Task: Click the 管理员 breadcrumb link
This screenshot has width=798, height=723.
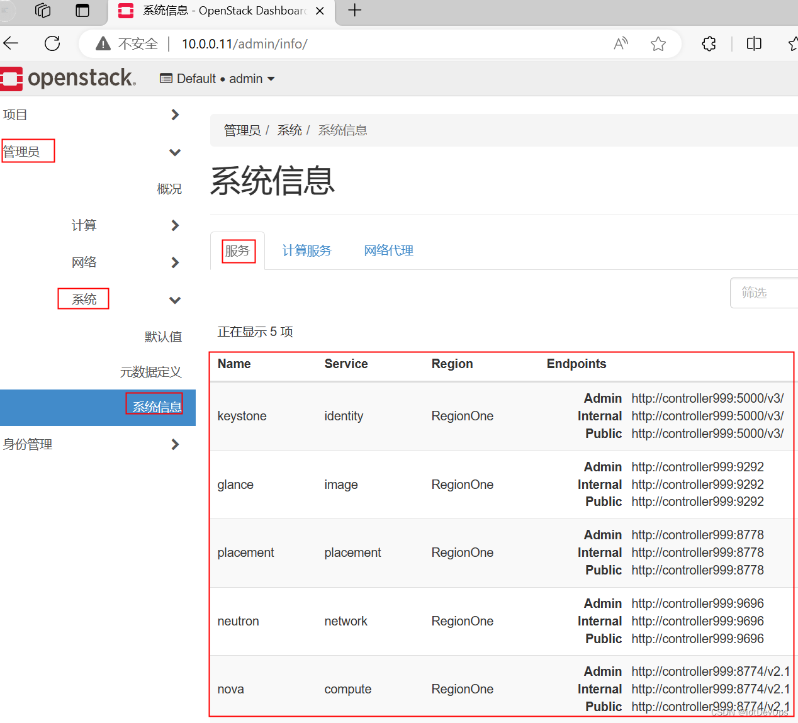Action: tap(242, 130)
